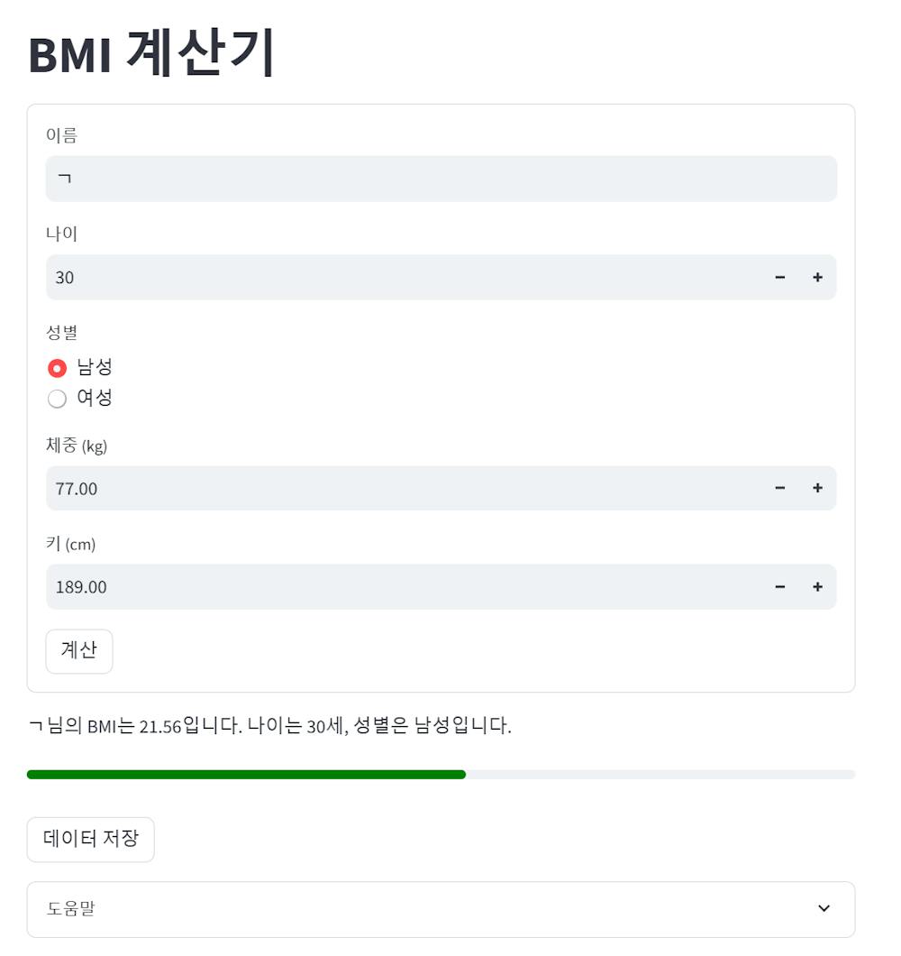The image size is (901, 956).
Task: Click the 도움말 chevron icon
Action: click(823, 909)
